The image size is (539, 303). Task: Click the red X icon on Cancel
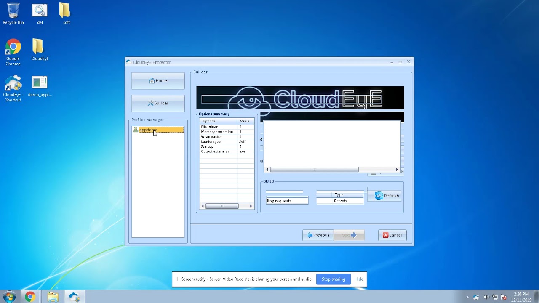(x=385, y=235)
